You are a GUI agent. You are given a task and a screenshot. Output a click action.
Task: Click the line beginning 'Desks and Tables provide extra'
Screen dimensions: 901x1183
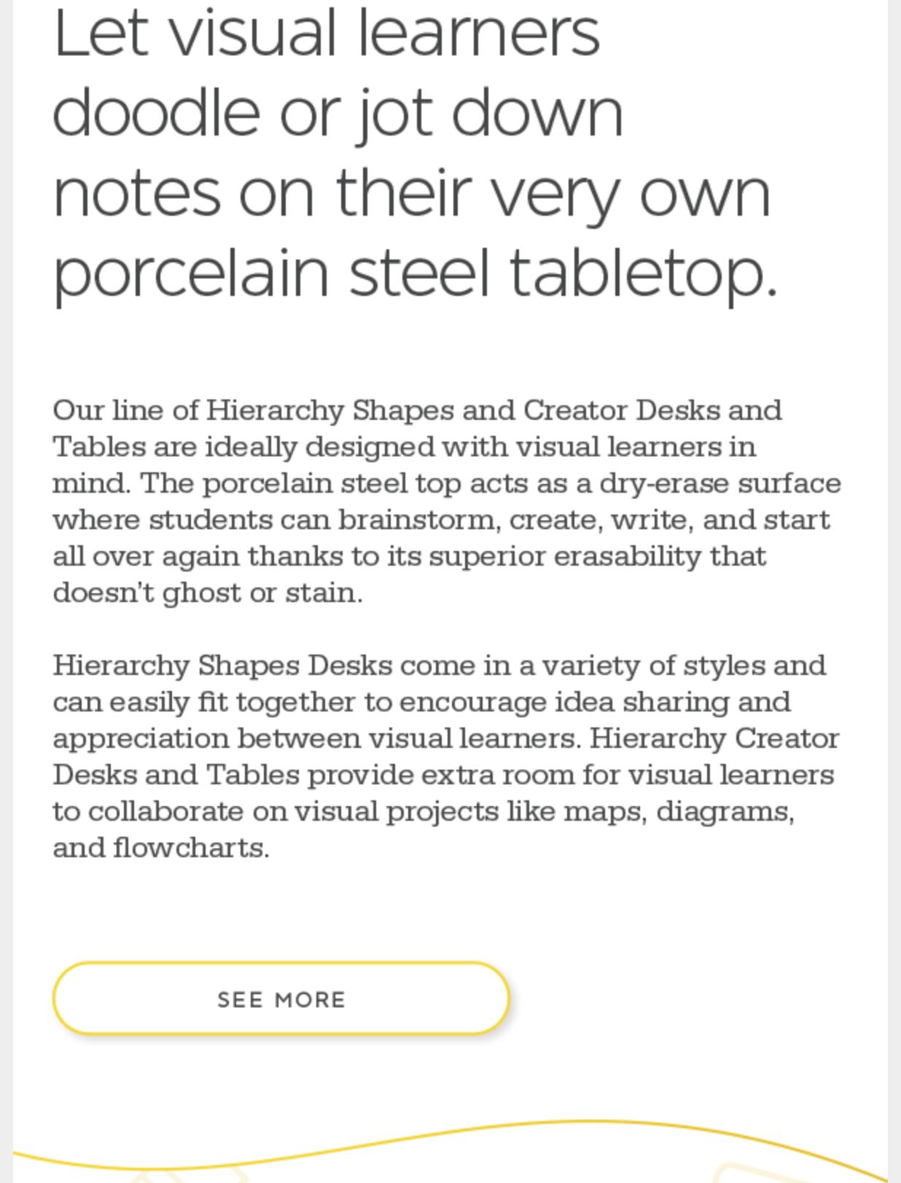coord(443,775)
